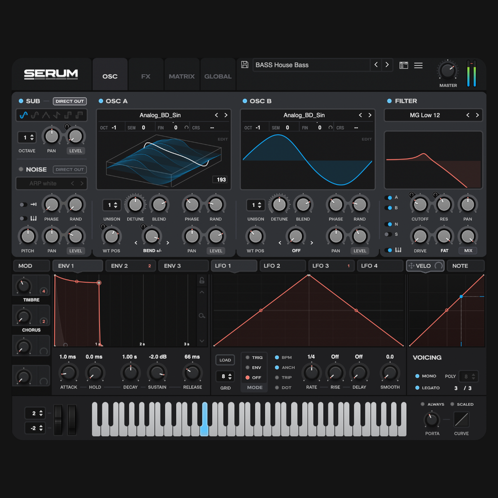
Task: Click the MASTER volume knob
Action: tap(448, 70)
